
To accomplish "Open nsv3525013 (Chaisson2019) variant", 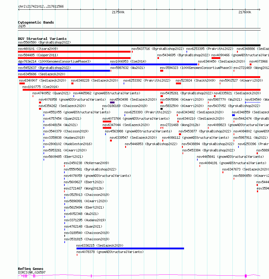I will (x=87, y=195).
